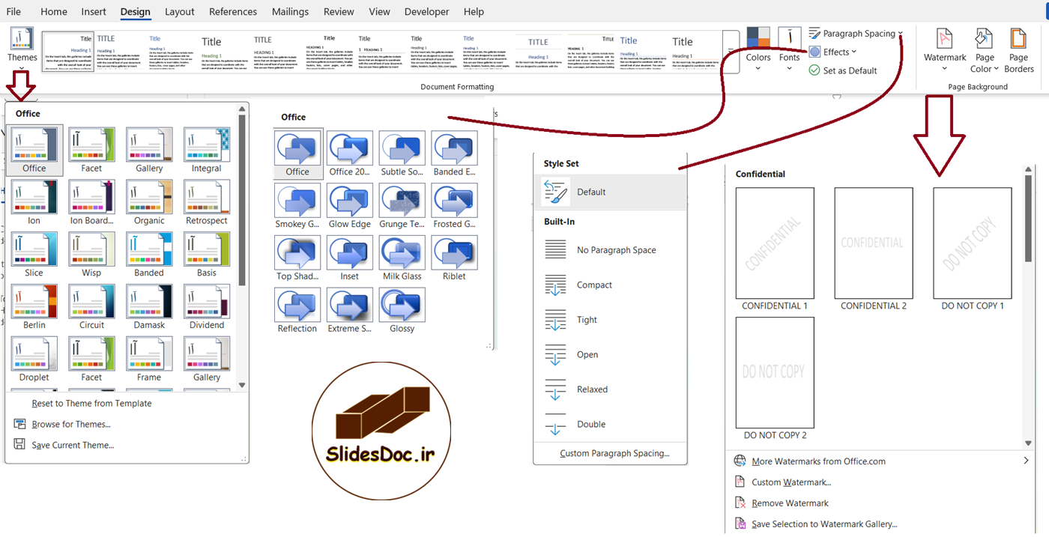Open the Fonts dropdown
The image size is (1049, 537).
point(789,50)
